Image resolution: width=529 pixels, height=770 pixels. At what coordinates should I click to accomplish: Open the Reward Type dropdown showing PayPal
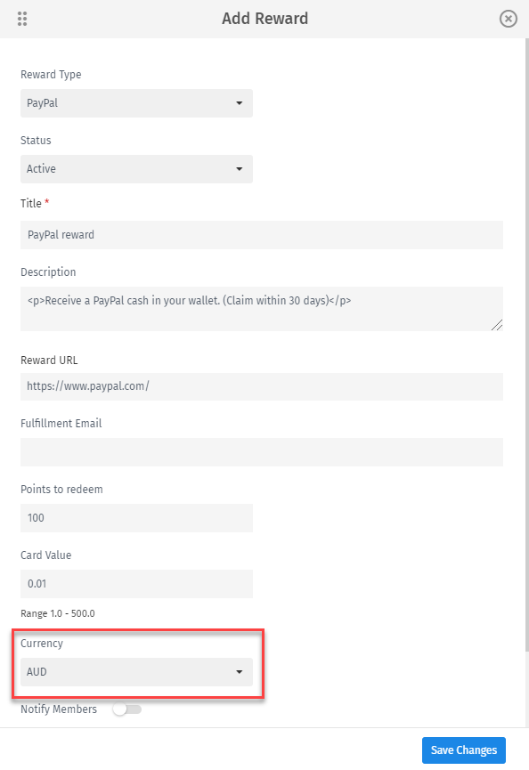(136, 103)
